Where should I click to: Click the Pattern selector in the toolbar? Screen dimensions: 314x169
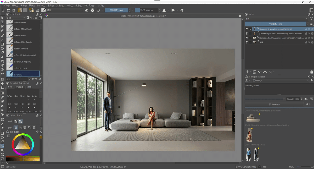coord(25,10)
